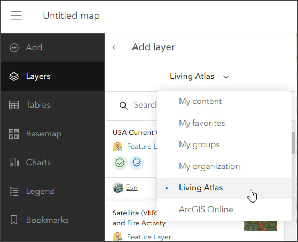Go back from Add layer panel
This screenshot has height=242, width=298.
click(x=114, y=47)
